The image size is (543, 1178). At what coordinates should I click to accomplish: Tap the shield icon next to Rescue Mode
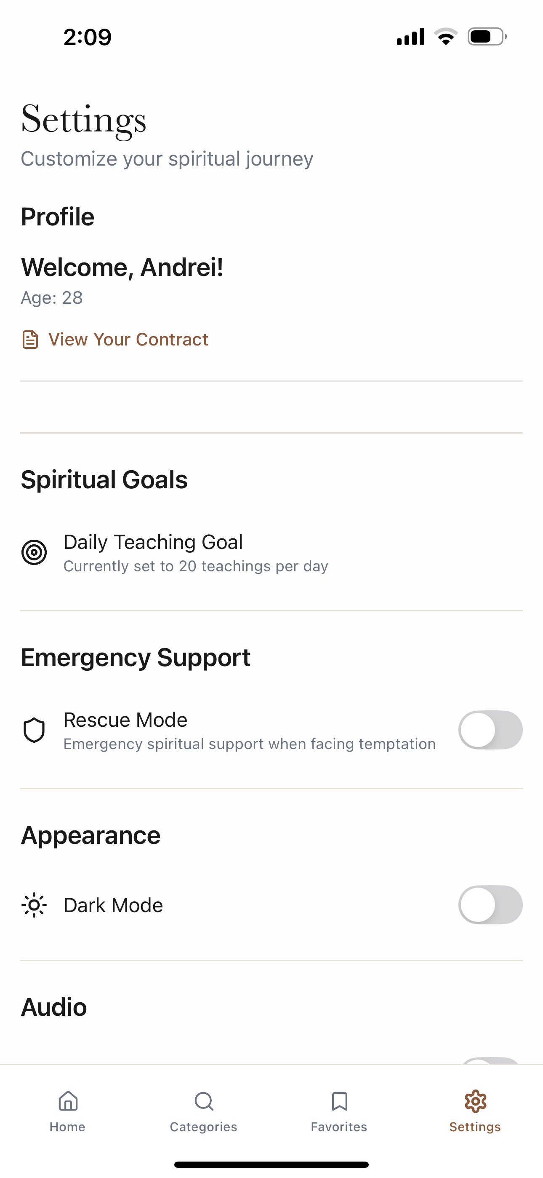click(x=34, y=730)
